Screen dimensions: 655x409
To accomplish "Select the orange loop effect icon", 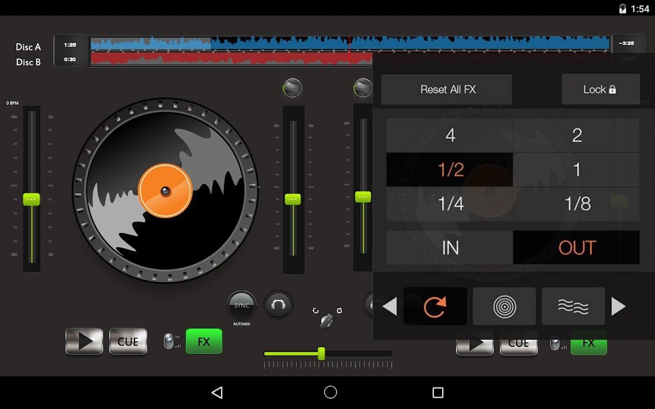I will [435, 306].
